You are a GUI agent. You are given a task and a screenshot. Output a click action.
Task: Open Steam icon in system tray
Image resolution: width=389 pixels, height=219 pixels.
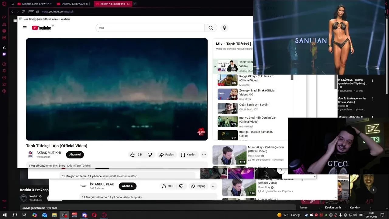click(306, 215)
